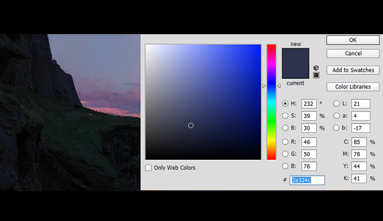The image size is (383, 221).
Task: Click the Lab a field showing 4
Action: (361, 116)
